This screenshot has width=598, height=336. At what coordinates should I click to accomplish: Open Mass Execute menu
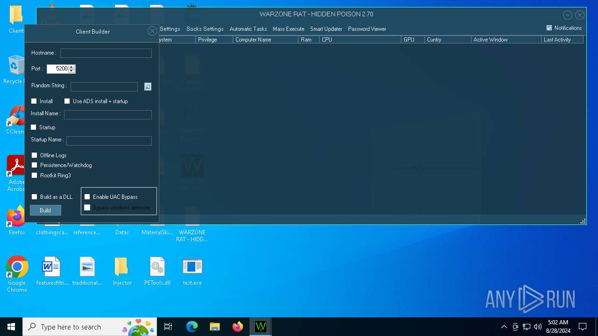(288, 29)
